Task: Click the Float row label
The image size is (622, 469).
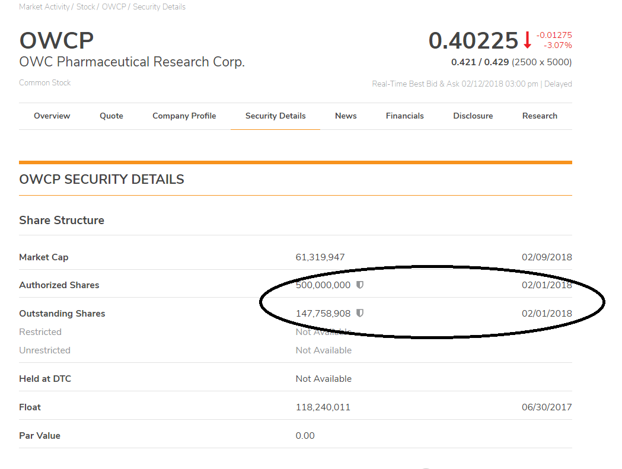Action: coord(30,407)
